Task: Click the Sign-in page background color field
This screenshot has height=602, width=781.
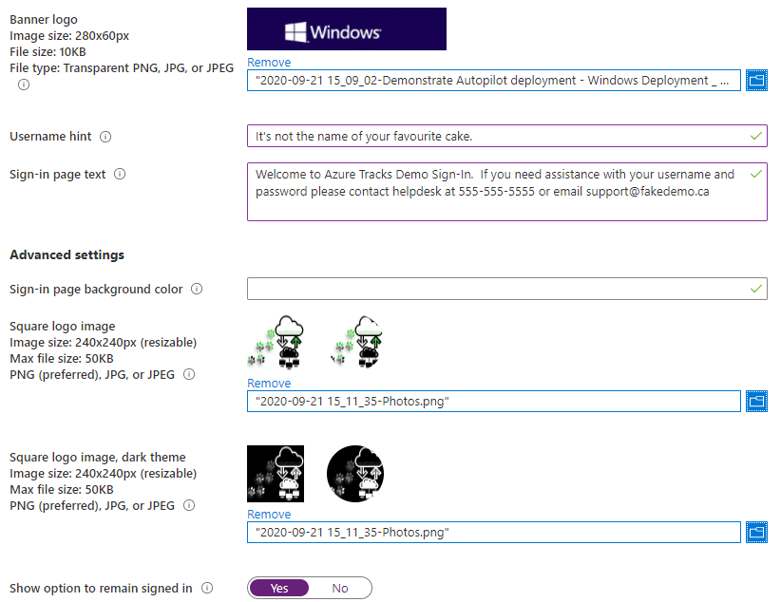Action: point(507,289)
